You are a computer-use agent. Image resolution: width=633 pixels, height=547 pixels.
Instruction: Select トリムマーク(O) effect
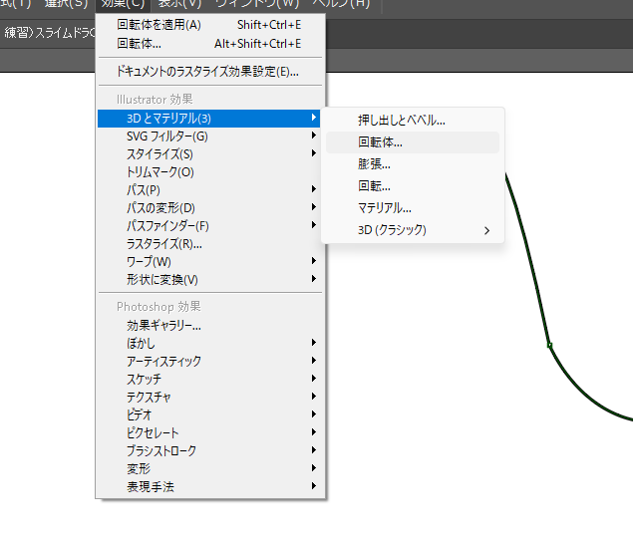click(159, 172)
